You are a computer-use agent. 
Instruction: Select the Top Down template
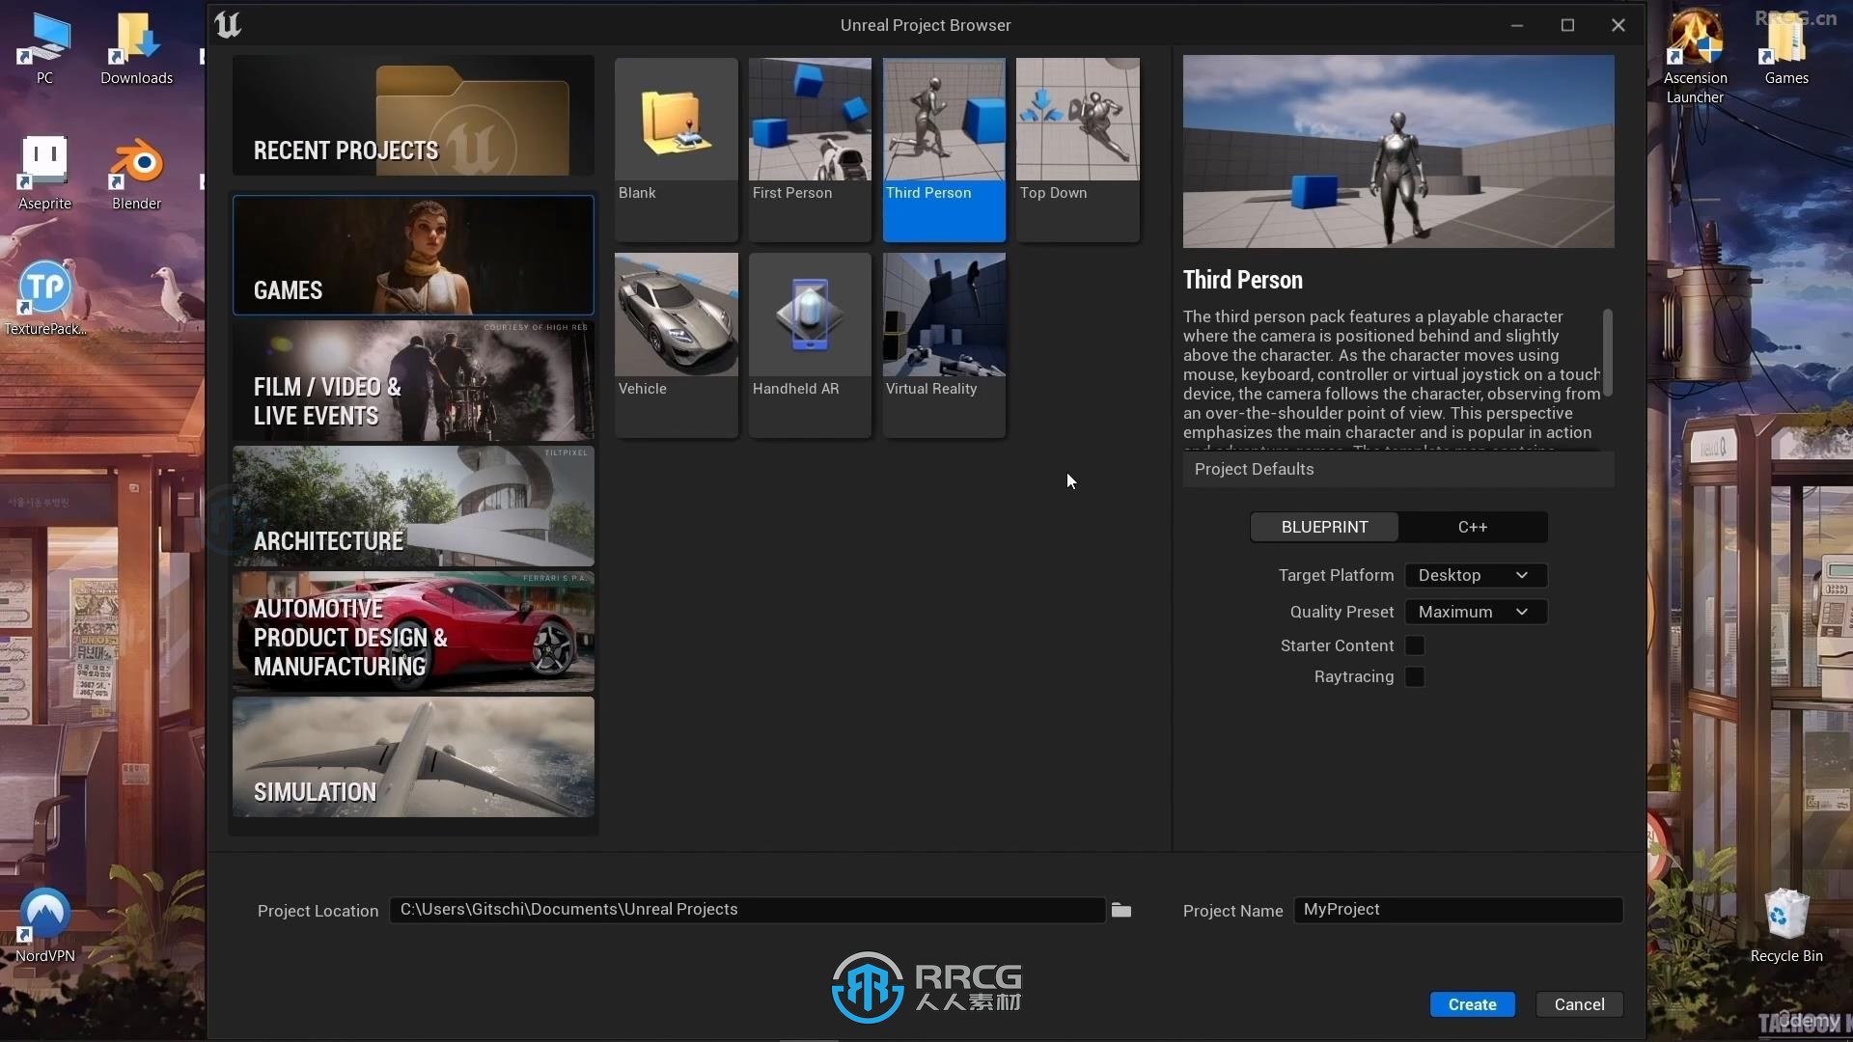[x=1077, y=149]
